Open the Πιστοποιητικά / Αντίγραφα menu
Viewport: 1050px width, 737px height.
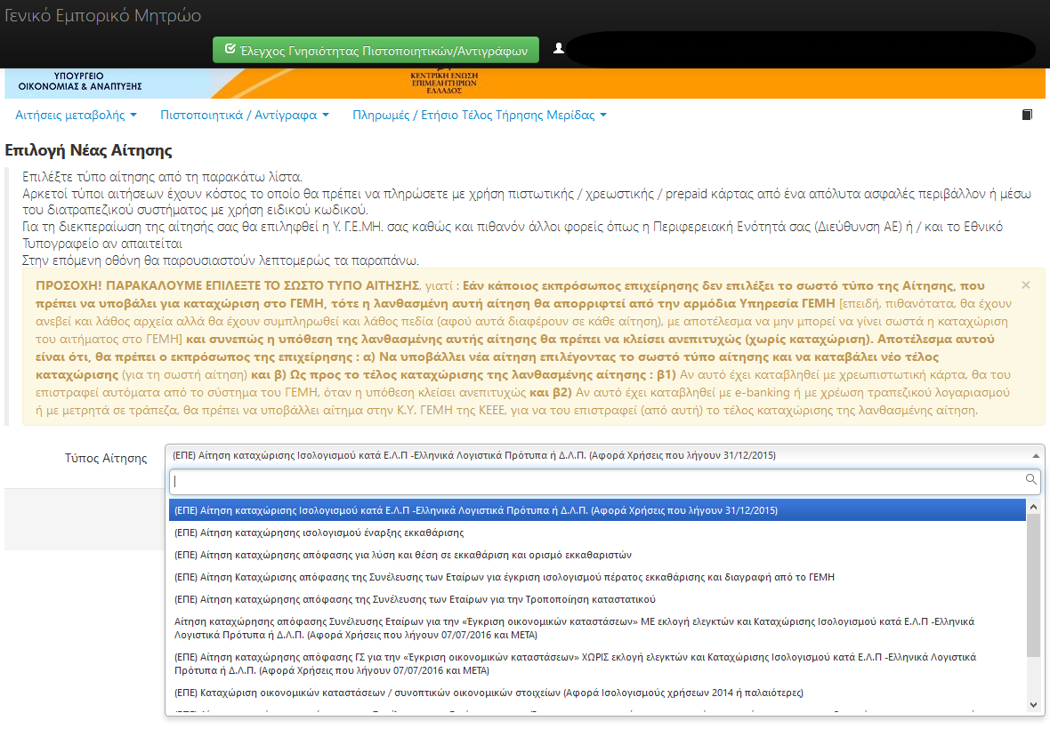(244, 115)
